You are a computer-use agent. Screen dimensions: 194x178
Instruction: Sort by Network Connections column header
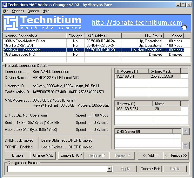pos(35,36)
